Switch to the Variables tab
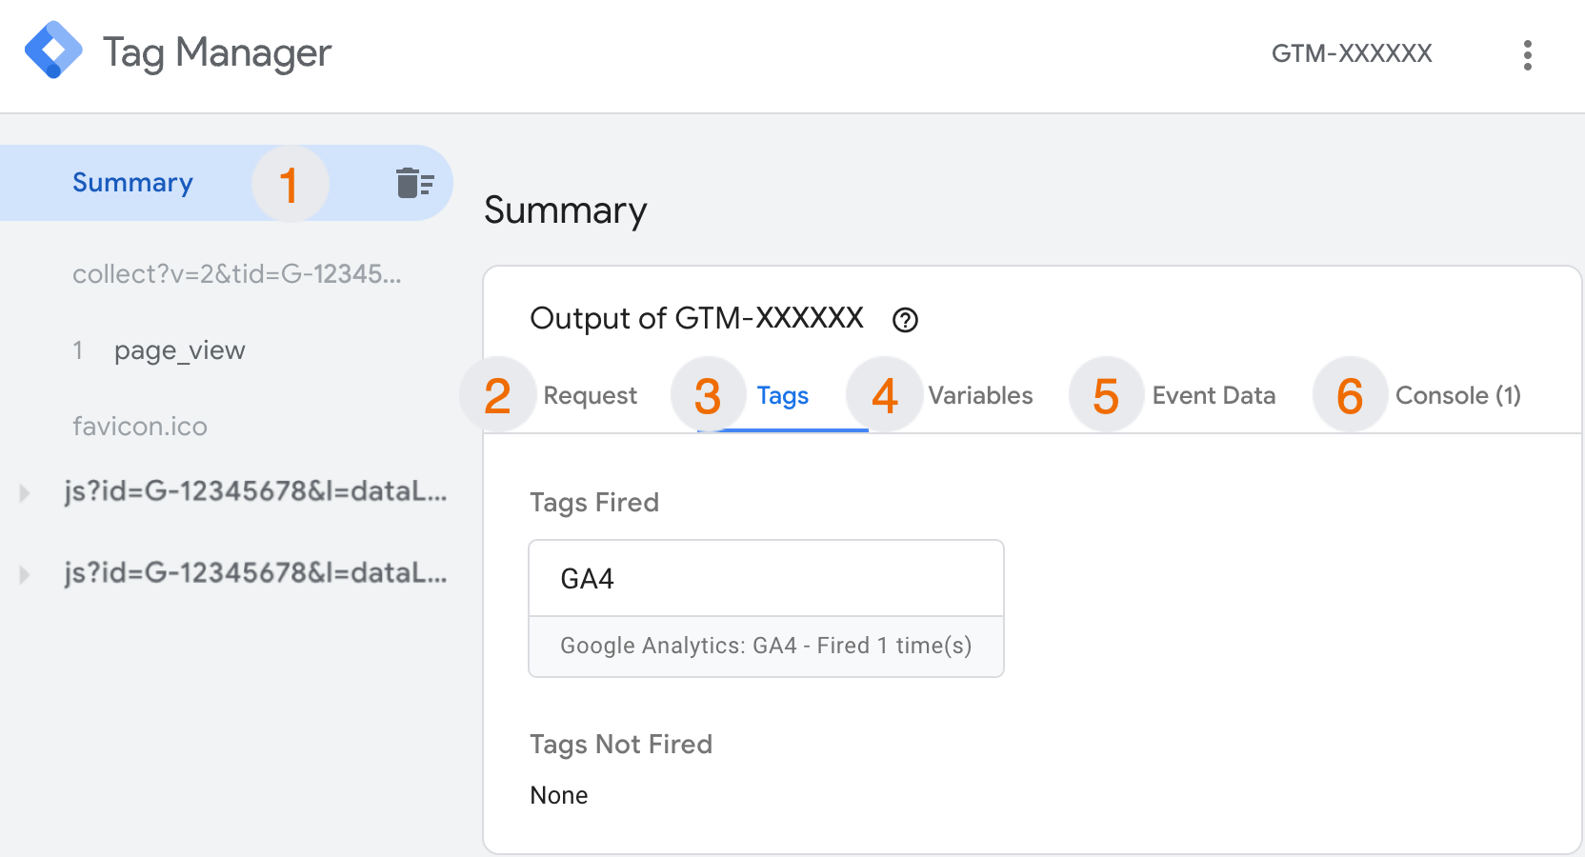Screen dimensions: 1585x857 [979, 395]
